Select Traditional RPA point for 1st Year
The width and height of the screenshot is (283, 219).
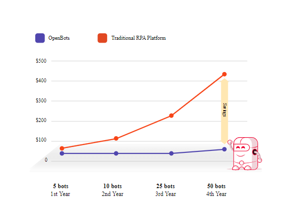click(62, 148)
